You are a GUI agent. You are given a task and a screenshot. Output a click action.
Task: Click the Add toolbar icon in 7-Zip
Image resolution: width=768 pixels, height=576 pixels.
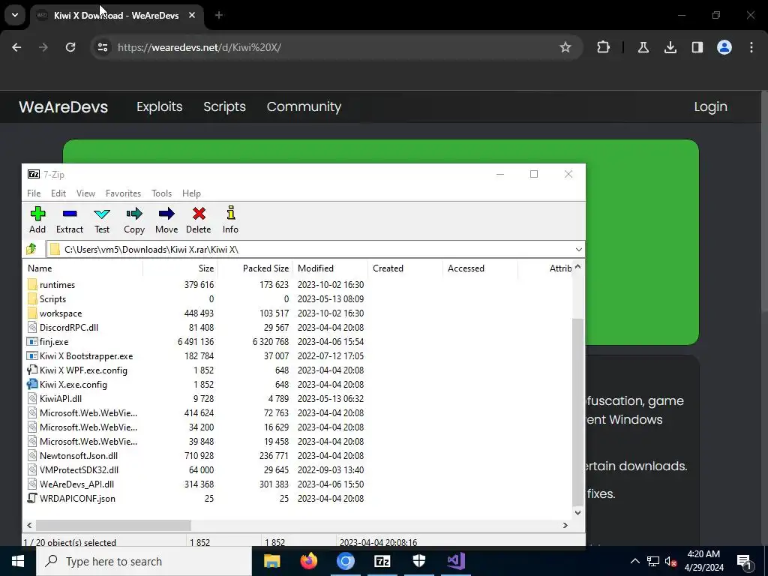[x=37, y=214]
